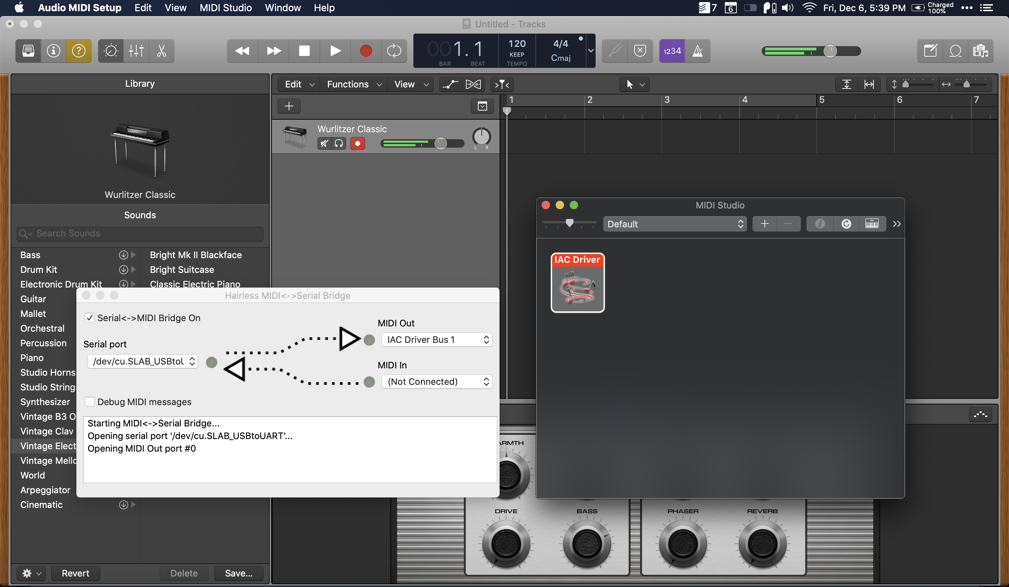Image resolution: width=1009 pixels, height=587 pixels.
Task: Click the Stop transport button
Action: 304,51
